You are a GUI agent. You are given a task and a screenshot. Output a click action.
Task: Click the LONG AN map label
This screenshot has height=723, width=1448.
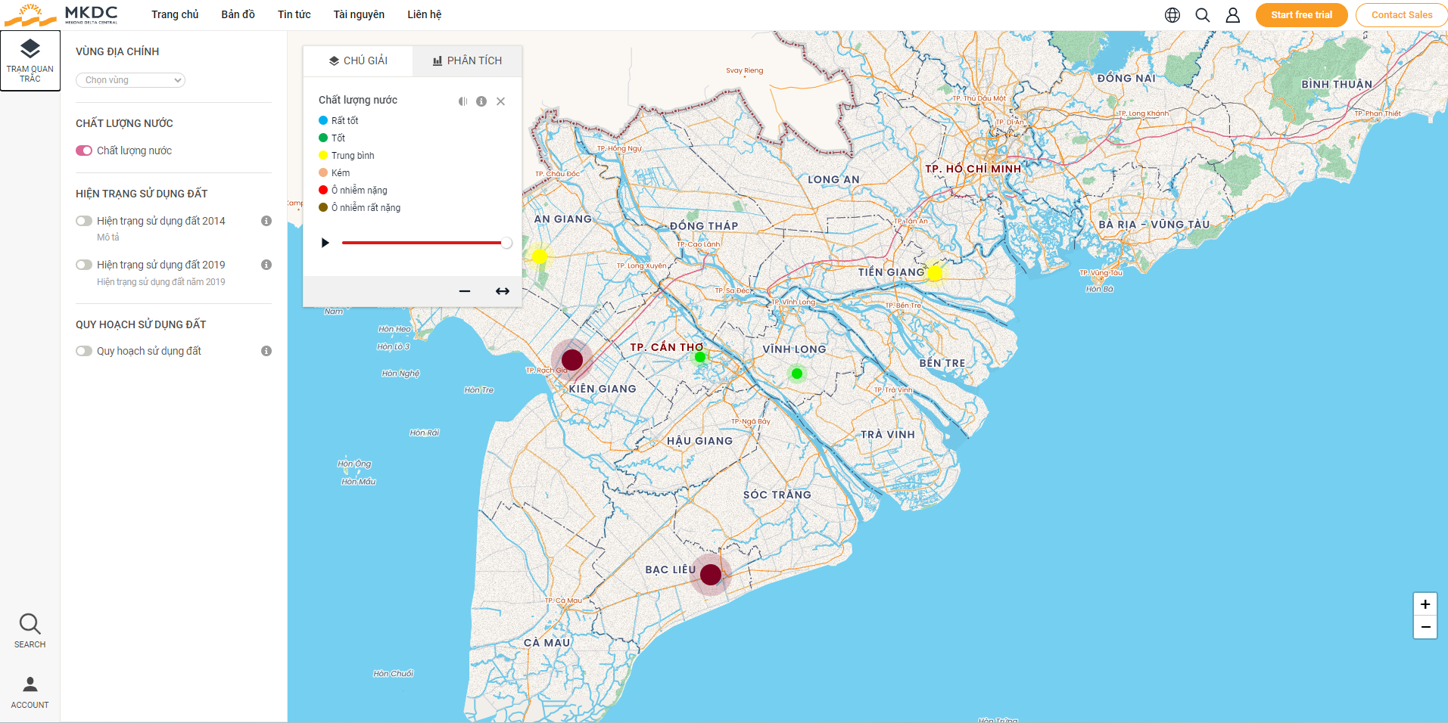(833, 179)
